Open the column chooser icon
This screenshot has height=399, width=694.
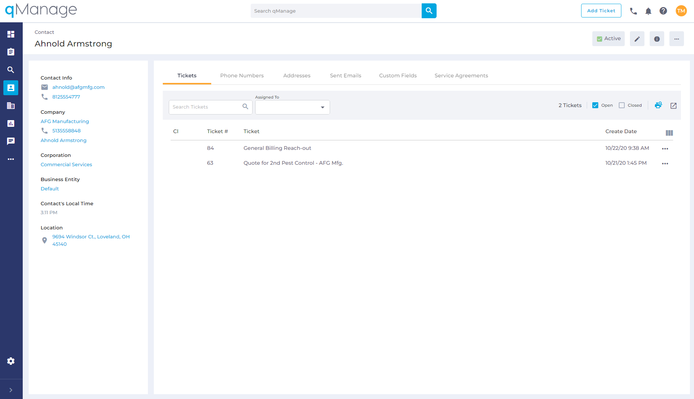pos(669,133)
